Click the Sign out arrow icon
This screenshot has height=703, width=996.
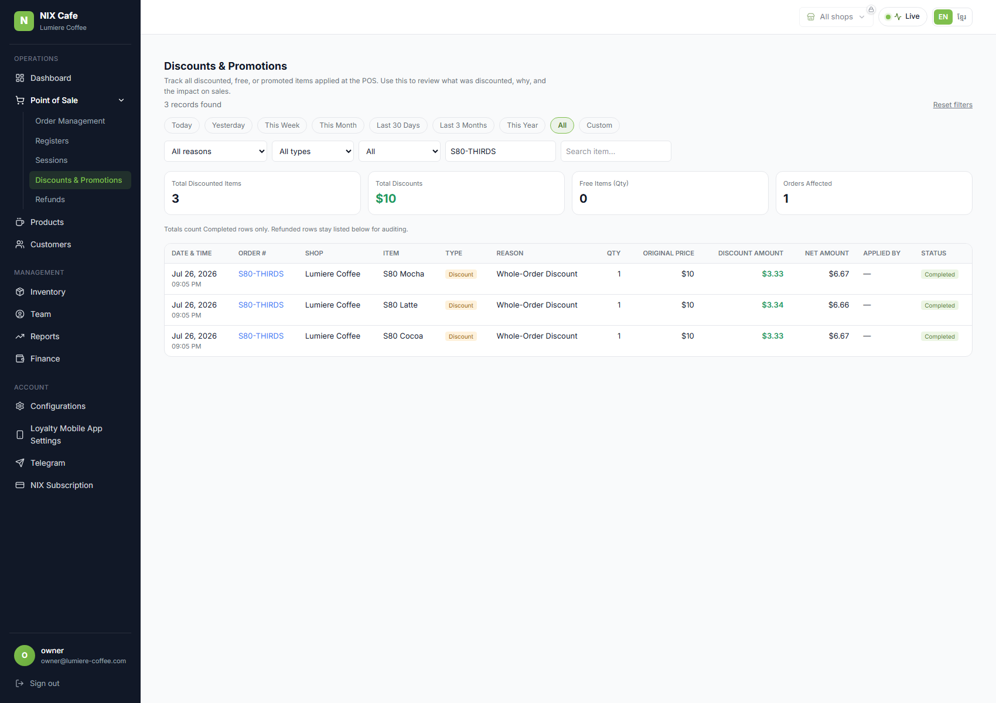[x=20, y=683]
